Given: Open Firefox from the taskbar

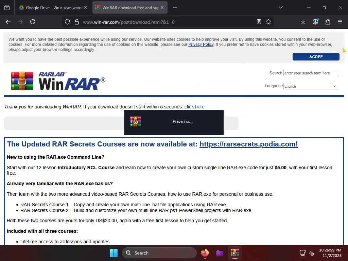Looking at the screenshot, I should 205,253.
